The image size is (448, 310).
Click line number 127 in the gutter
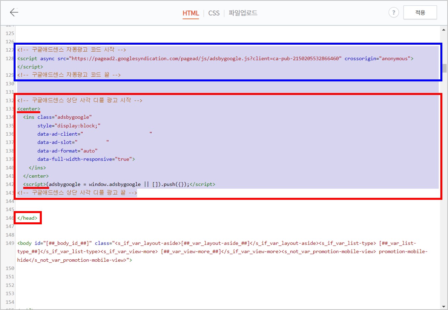(x=10, y=50)
